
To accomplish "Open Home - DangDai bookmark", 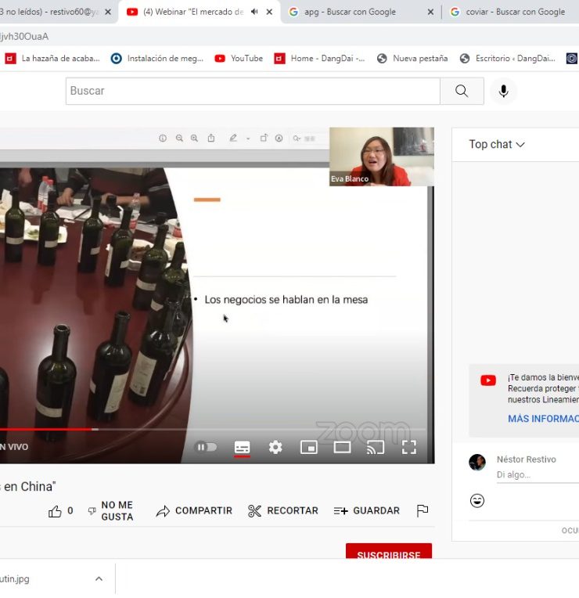I will click(319, 59).
